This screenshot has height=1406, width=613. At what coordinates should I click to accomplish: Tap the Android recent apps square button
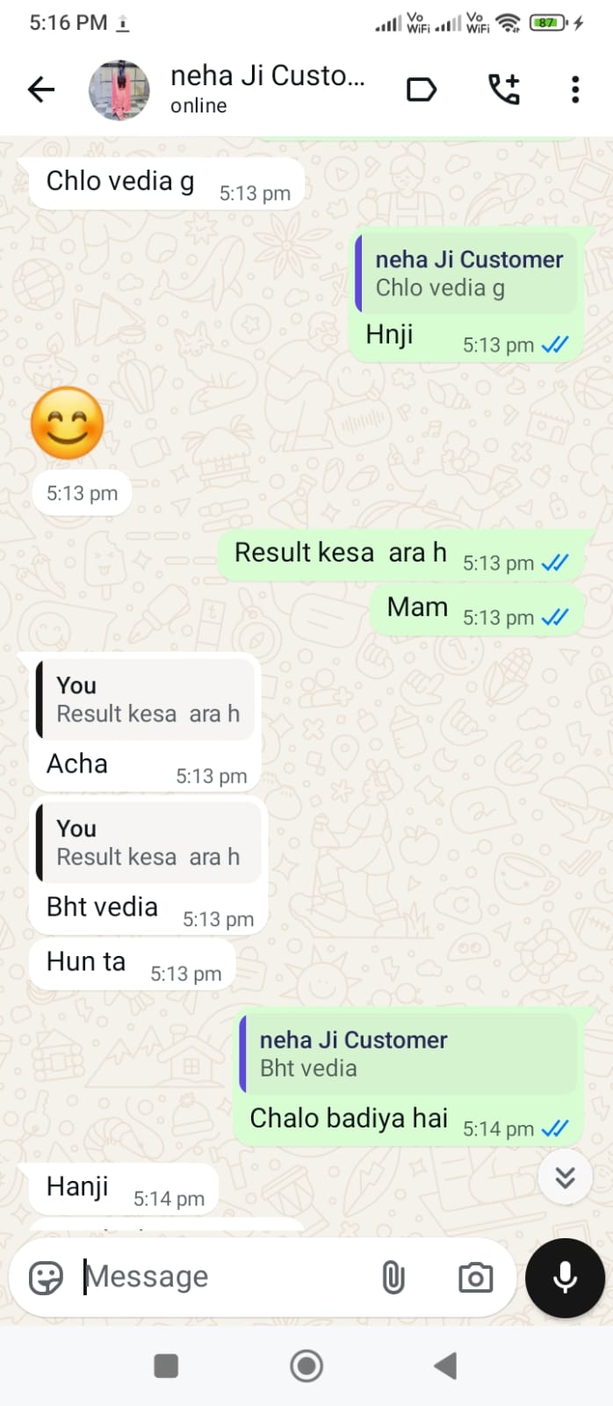click(166, 1366)
